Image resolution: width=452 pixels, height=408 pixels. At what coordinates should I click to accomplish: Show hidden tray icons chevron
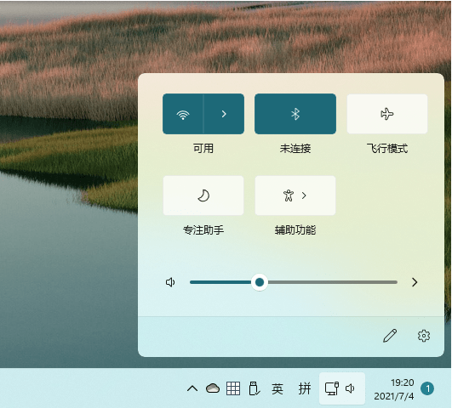point(192,388)
